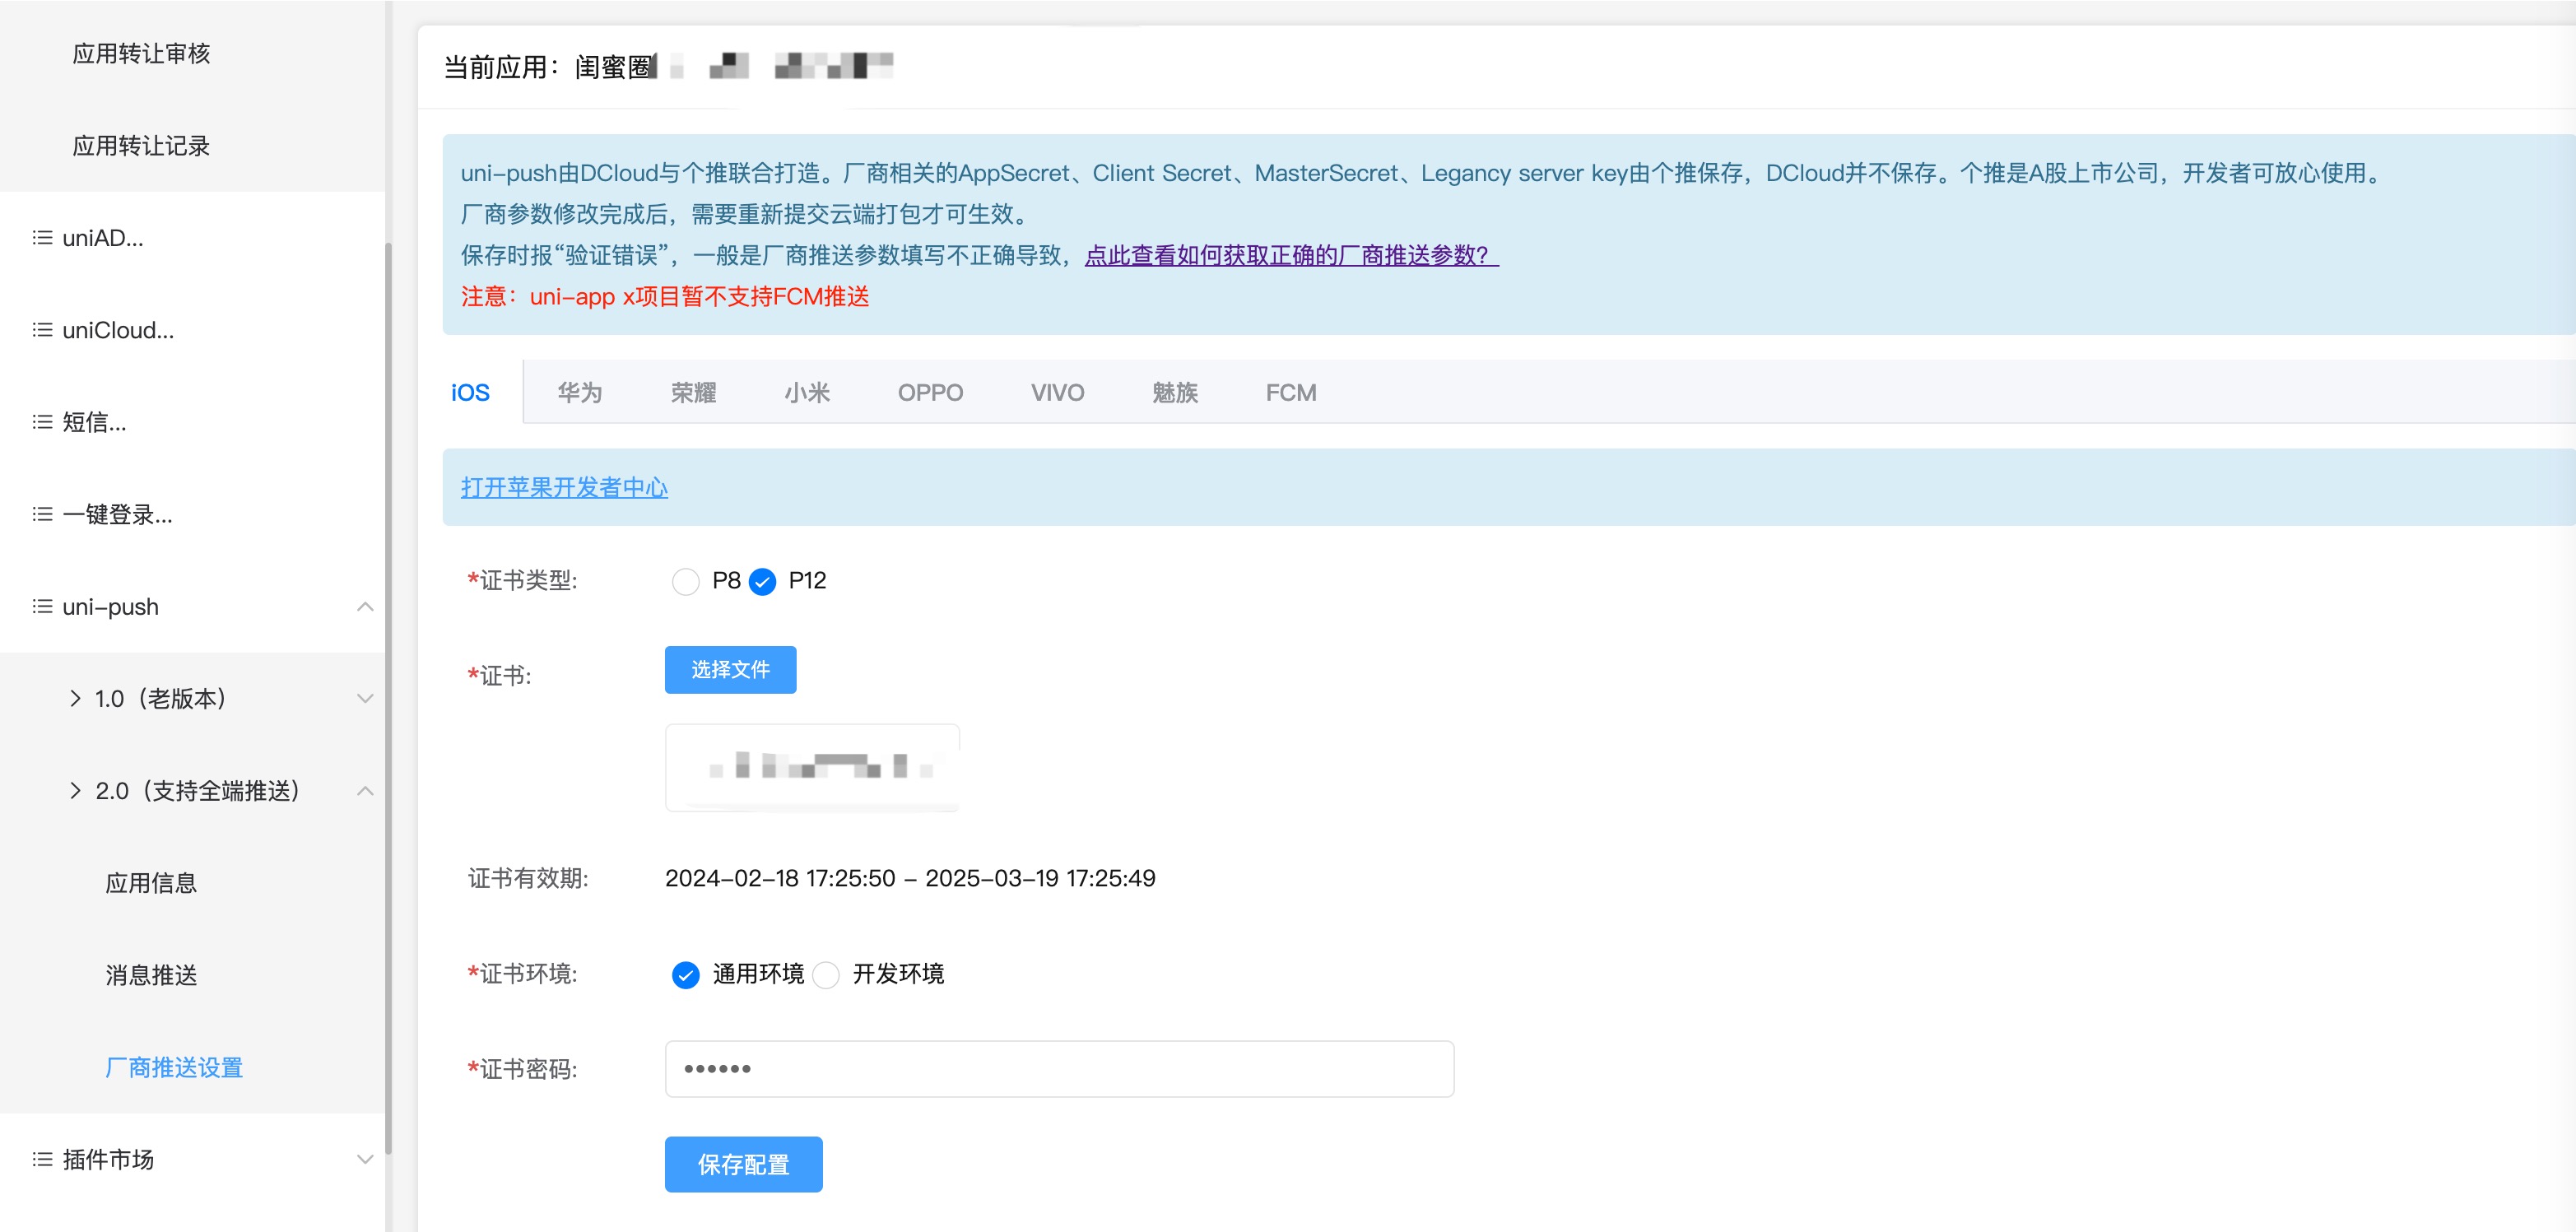Expand the 1.0（老版本）chevron on right
This screenshot has height=1232, width=2576.
coord(365,699)
